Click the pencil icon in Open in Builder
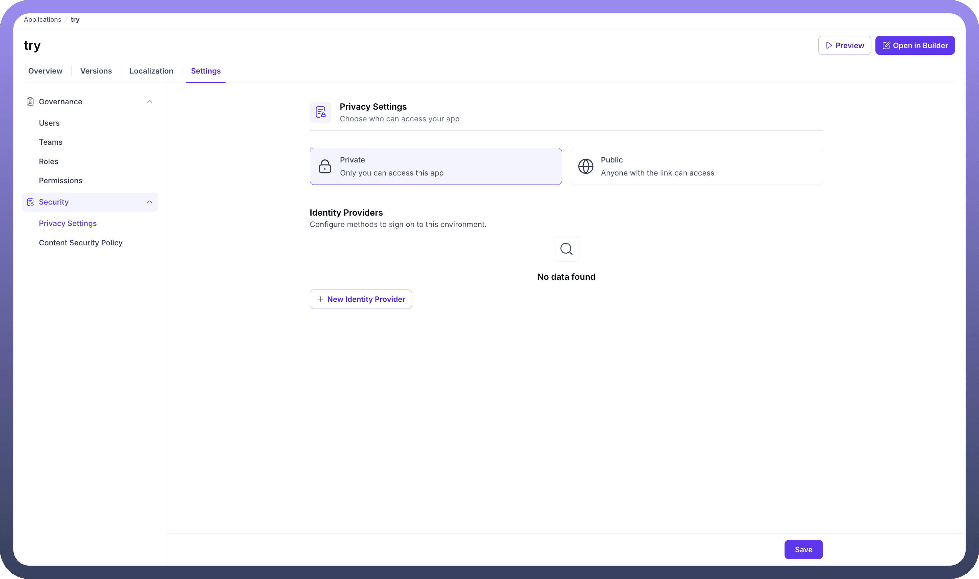 coord(886,46)
